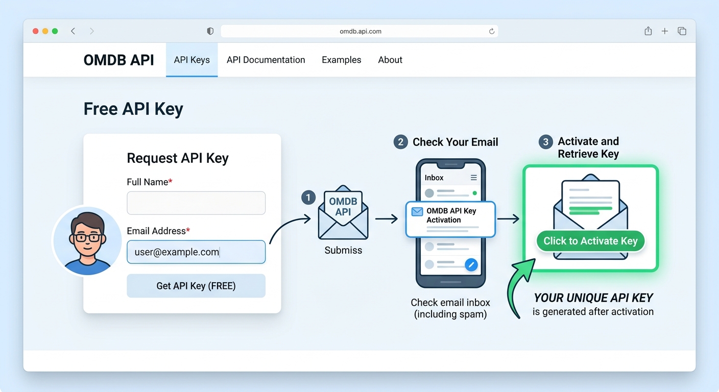
Task: Focus the Email Address input
Action: [x=196, y=252]
